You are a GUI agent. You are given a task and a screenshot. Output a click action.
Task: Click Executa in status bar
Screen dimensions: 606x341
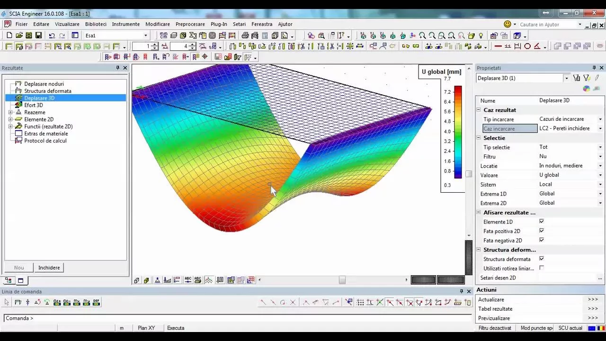pyautogui.click(x=176, y=328)
